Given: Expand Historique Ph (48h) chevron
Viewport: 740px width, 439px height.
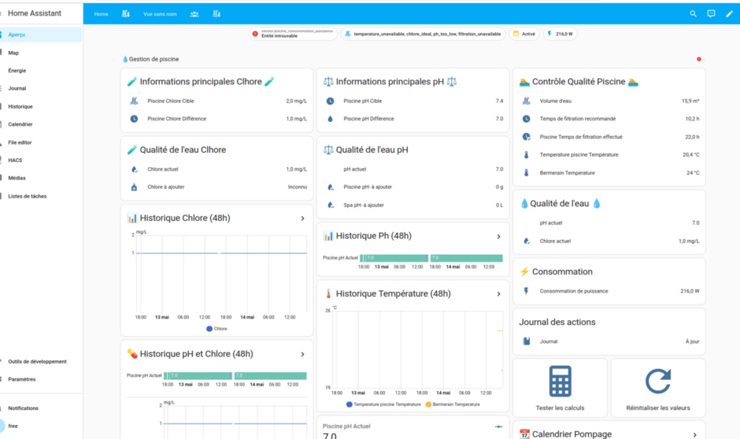Looking at the screenshot, I should pyautogui.click(x=498, y=236).
